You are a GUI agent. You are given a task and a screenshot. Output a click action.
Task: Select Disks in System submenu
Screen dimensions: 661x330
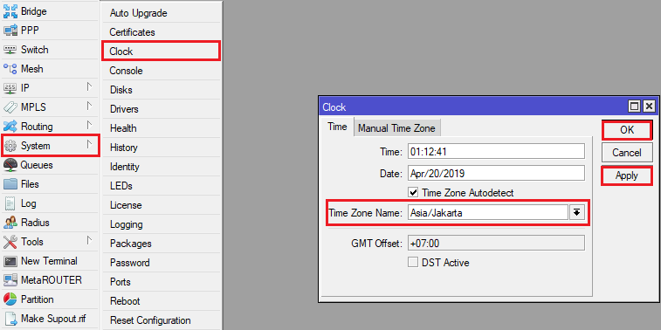click(161, 90)
